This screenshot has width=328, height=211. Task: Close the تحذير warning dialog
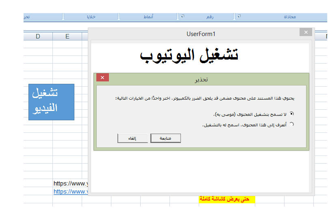[102, 78]
